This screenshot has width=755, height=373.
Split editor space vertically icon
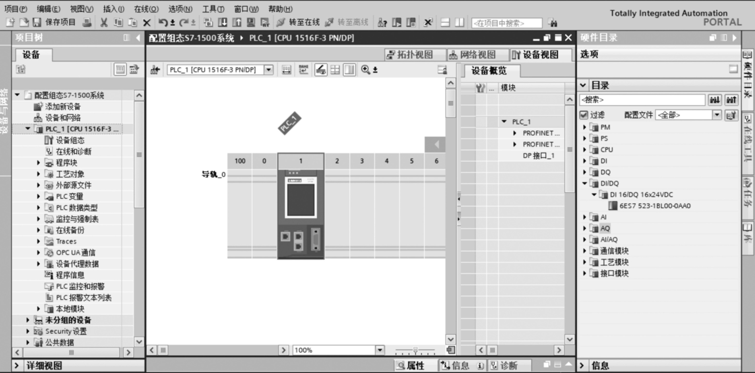point(459,22)
